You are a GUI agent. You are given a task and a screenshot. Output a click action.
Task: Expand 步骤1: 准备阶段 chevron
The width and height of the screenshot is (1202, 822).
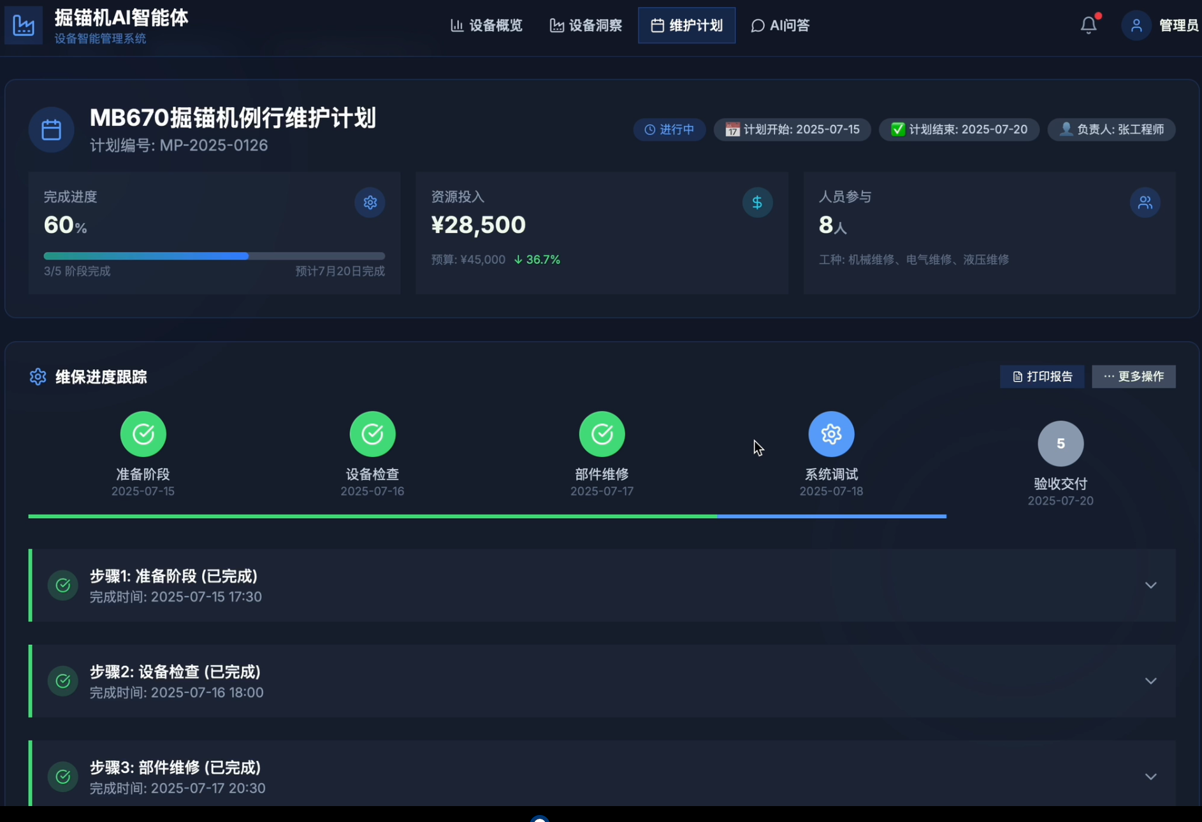[x=1150, y=585]
